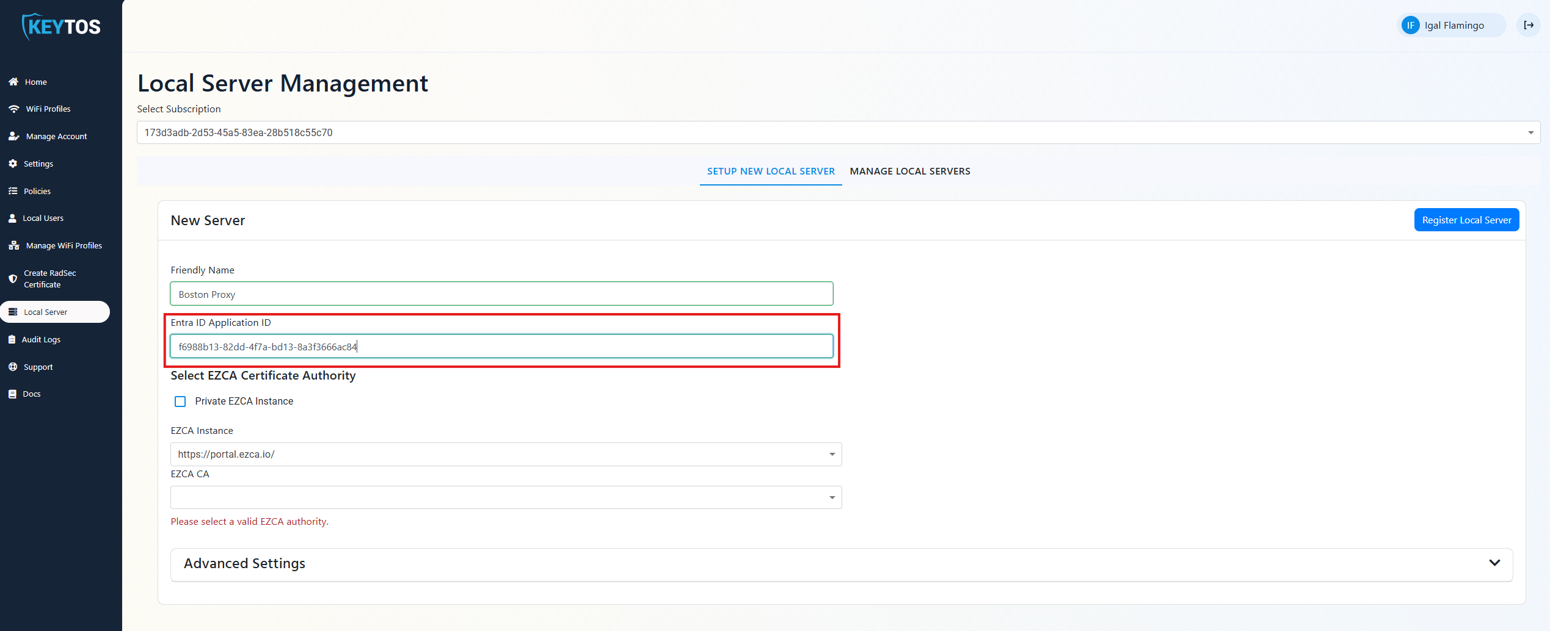Enable the Private EZCA Instance checkbox
Screen dimensions: 1550x631
tap(180, 402)
